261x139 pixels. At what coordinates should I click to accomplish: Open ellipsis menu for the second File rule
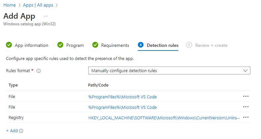click(x=246, y=107)
